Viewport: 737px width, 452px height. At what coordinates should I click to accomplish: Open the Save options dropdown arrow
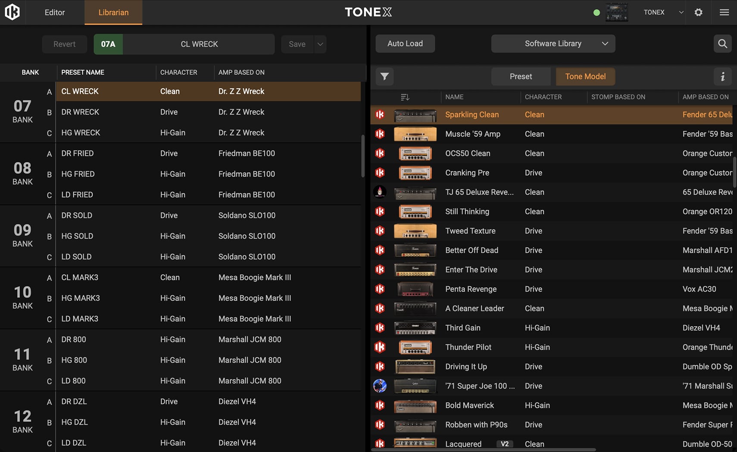click(320, 44)
